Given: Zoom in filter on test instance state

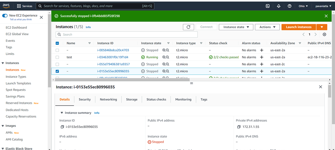Looking at the screenshot, I should coord(164,57).
